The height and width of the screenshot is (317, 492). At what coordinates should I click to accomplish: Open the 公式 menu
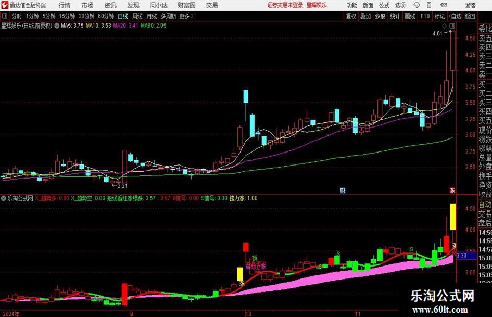pyautogui.click(x=384, y=5)
